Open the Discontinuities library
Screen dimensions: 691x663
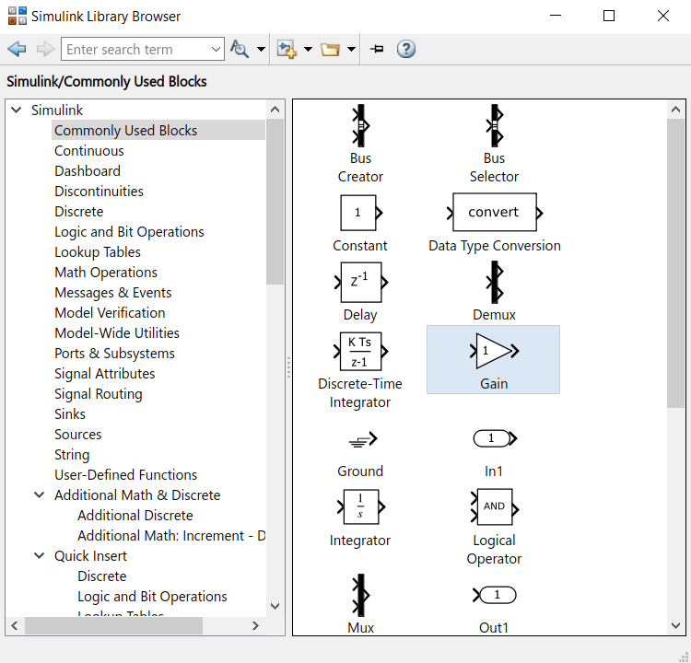click(99, 191)
